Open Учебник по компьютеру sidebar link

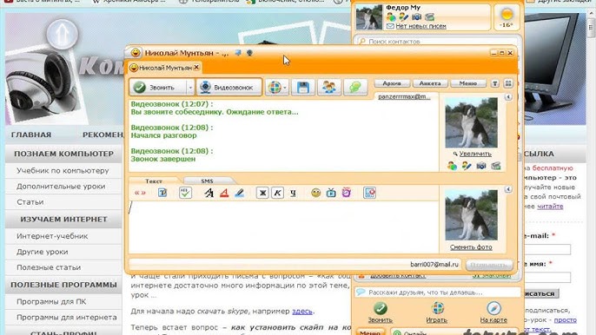63,171
